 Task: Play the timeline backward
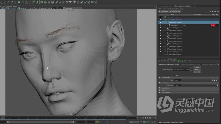coord(145,118)
